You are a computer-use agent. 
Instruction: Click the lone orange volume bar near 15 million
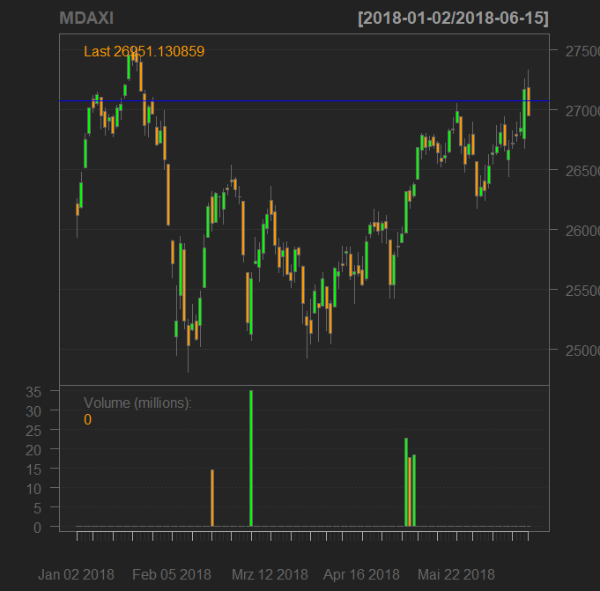(x=212, y=498)
